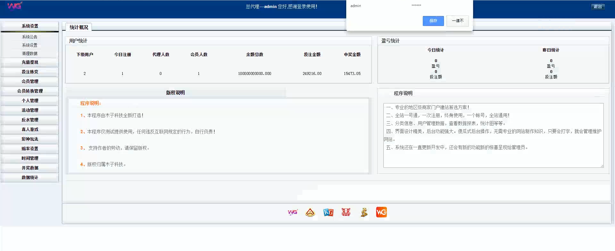Click the textarea resize handle in 程序说明
615x251 pixels.
(602, 166)
